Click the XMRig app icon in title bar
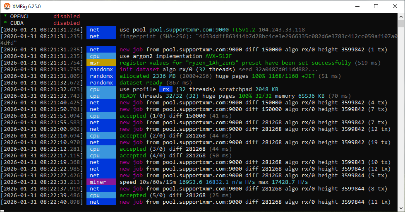 click(7, 6)
